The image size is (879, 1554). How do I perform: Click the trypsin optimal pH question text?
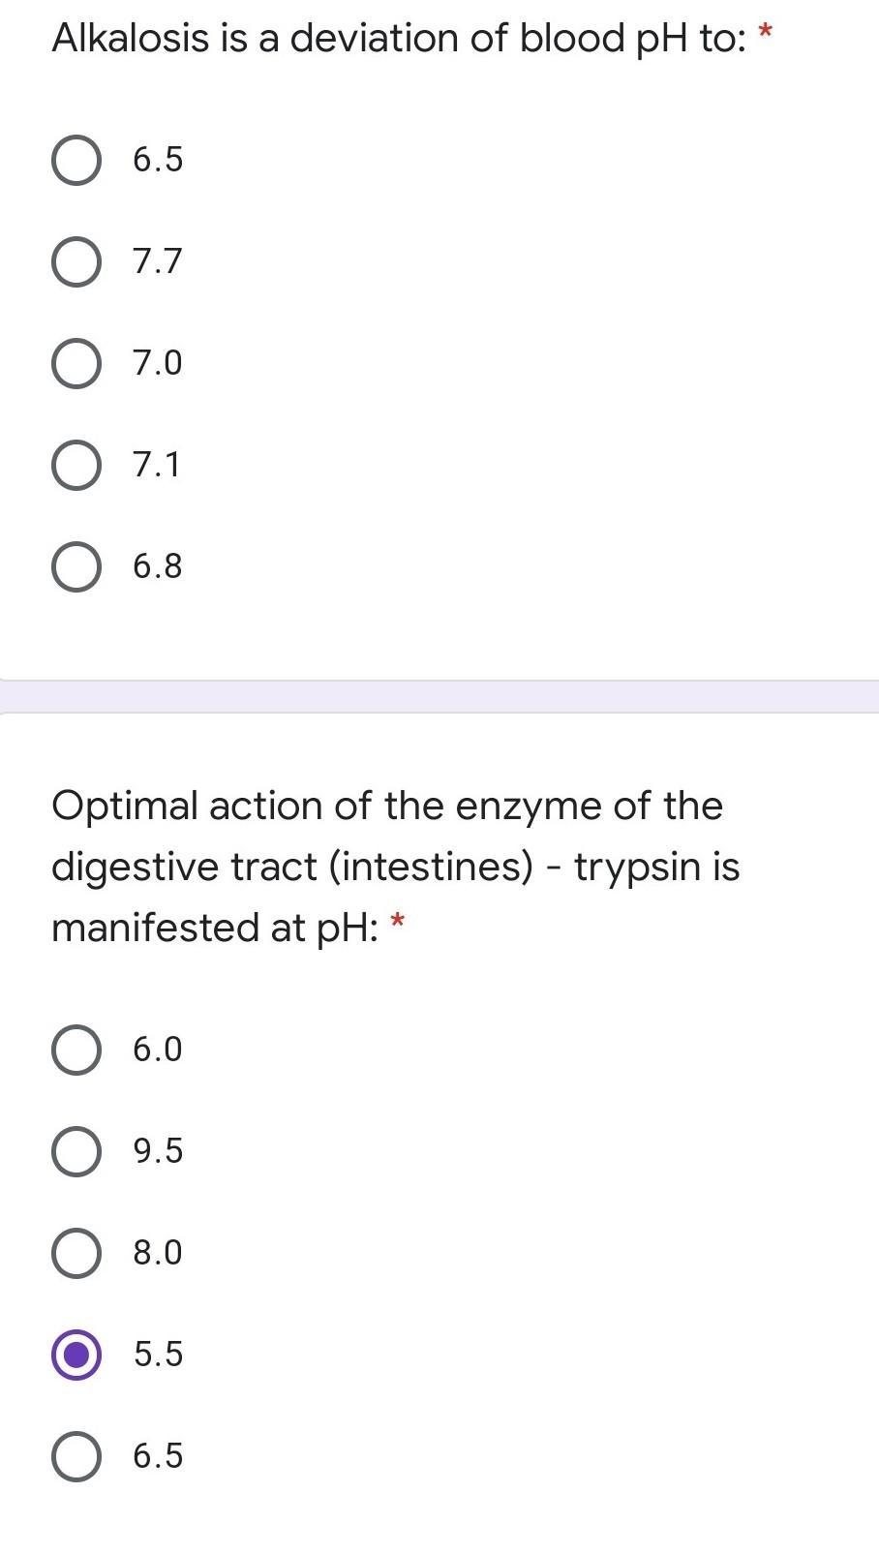[x=395, y=866]
